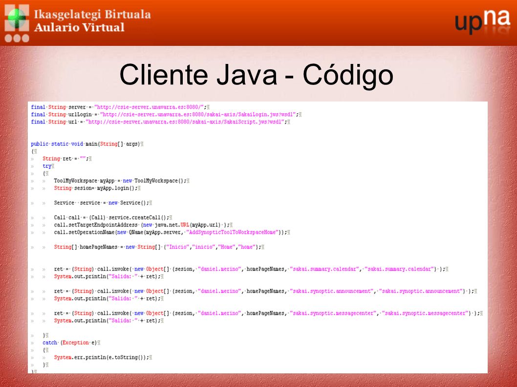Click the SakaiScript.jws?wsdl url line
The image size is (517, 387).
(161, 122)
